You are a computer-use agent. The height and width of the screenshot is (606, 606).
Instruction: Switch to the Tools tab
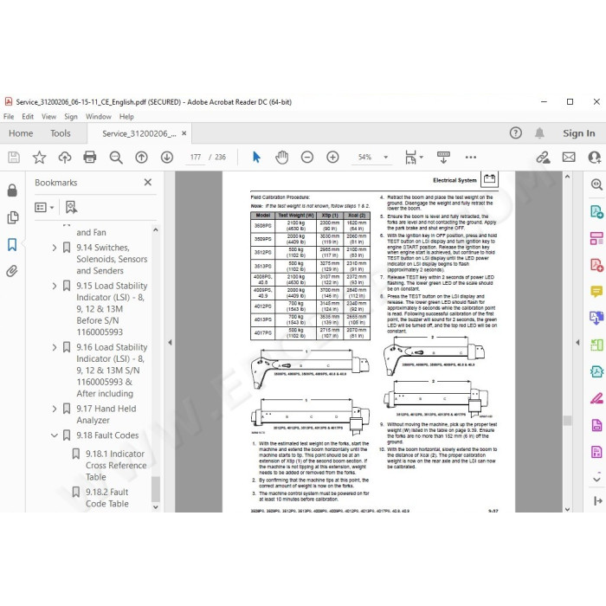point(61,133)
